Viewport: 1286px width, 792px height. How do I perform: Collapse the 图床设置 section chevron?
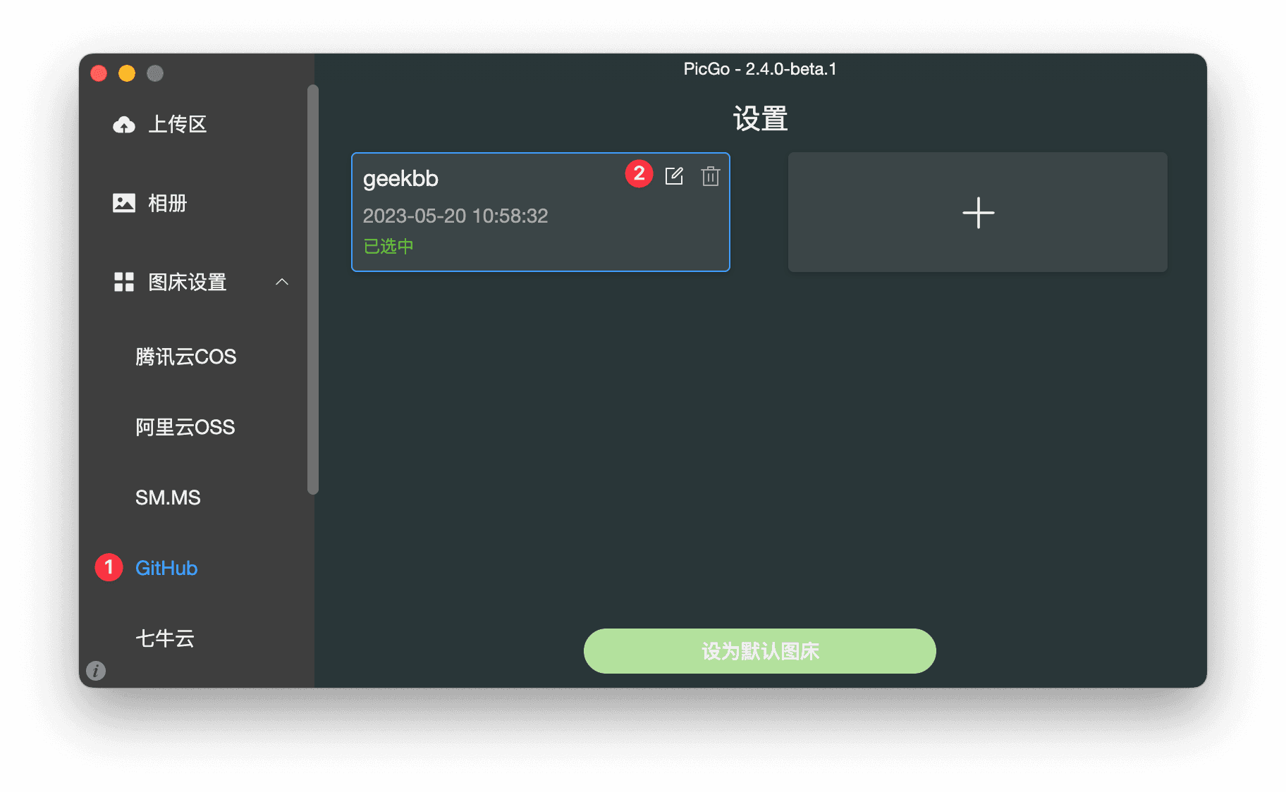(x=282, y=282)
